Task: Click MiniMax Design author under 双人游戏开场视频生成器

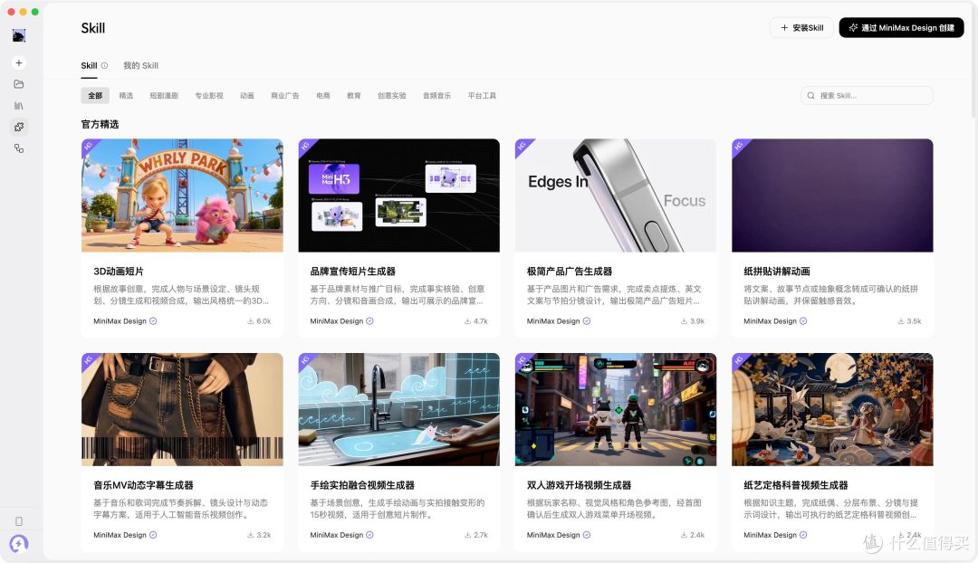Action: tap(553, 535)
